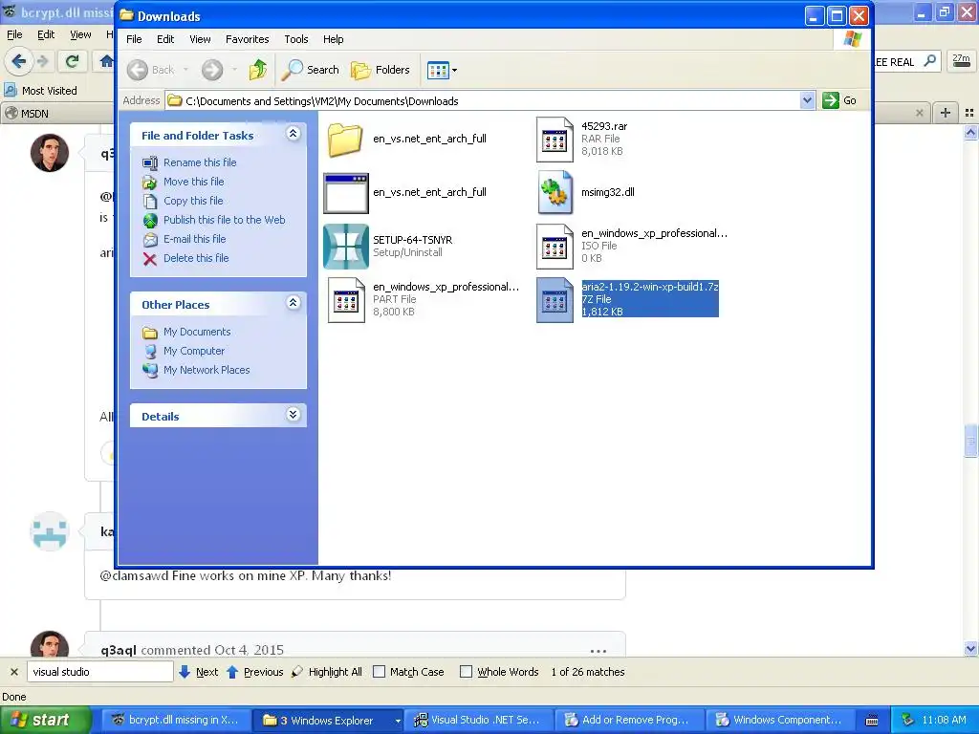Open the Back history dropdown arrow
Screen dimensions: 979x734
point(186,70)
